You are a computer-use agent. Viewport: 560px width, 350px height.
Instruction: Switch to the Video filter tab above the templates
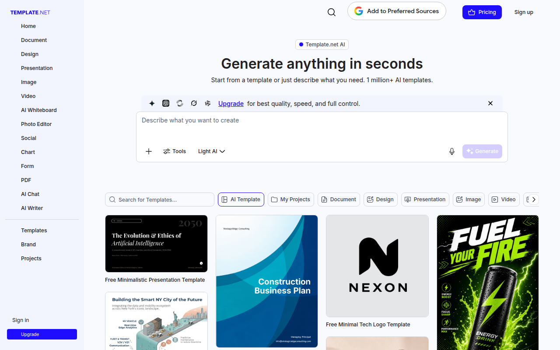(504, 199)
